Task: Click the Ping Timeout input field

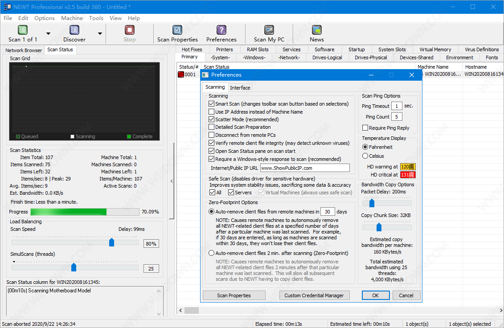Action: pos(397,106)
